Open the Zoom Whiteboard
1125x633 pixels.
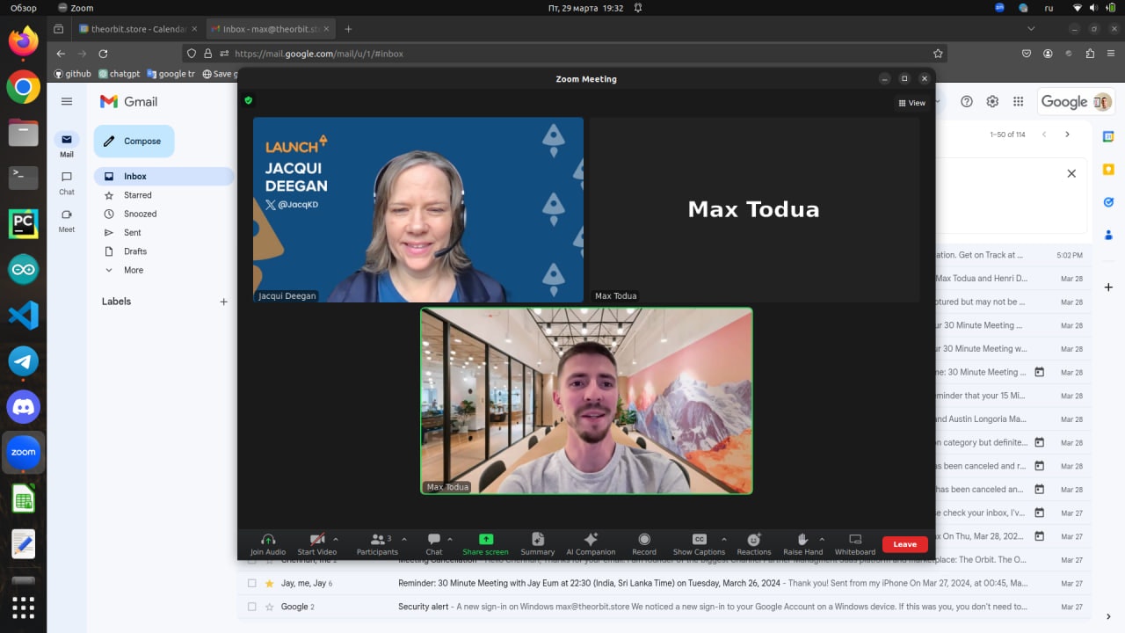[855, 543]
